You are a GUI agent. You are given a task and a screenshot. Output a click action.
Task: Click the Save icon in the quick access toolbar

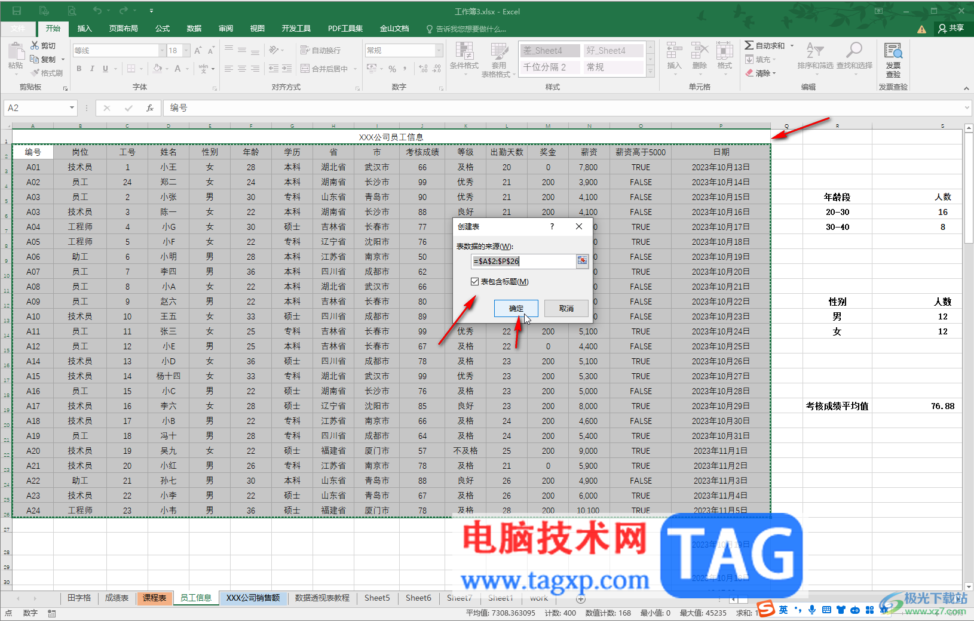pos(17,11)
